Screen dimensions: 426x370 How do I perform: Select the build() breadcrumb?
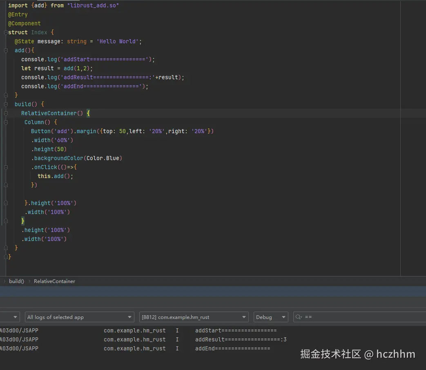click(x=17, y=281)
